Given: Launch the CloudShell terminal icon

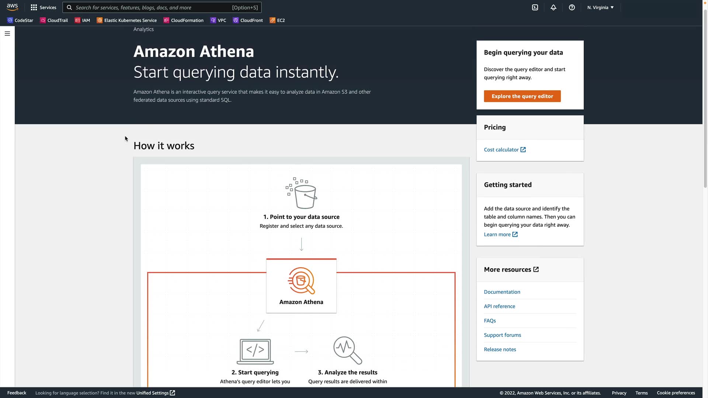Looking at the screenshot, I should [535, 7].
